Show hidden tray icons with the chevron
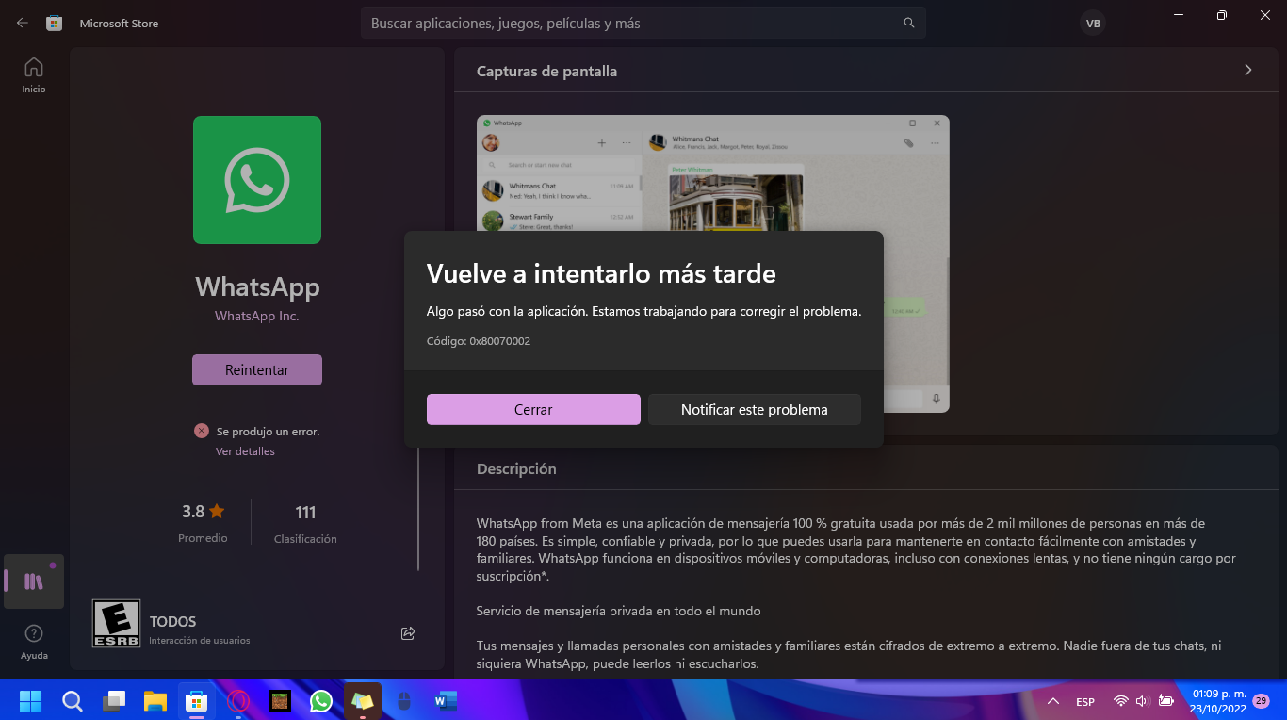The width and height of the screenshot is (1287, 720). pyautogui.click(x=1053, y=701)
